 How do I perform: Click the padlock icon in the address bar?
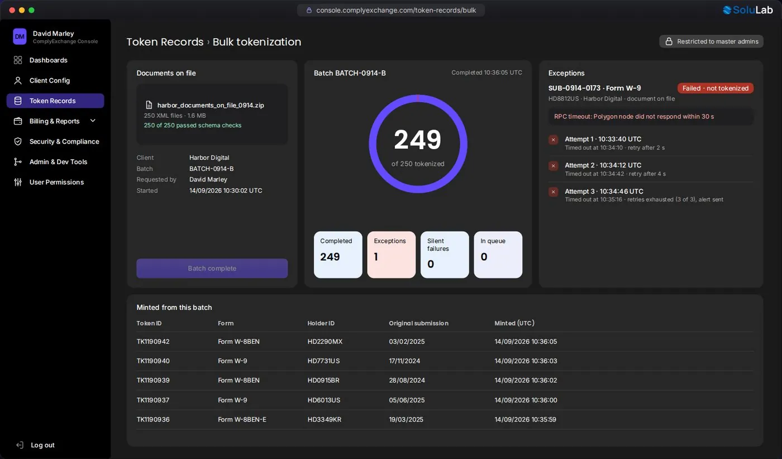point(308,10)
